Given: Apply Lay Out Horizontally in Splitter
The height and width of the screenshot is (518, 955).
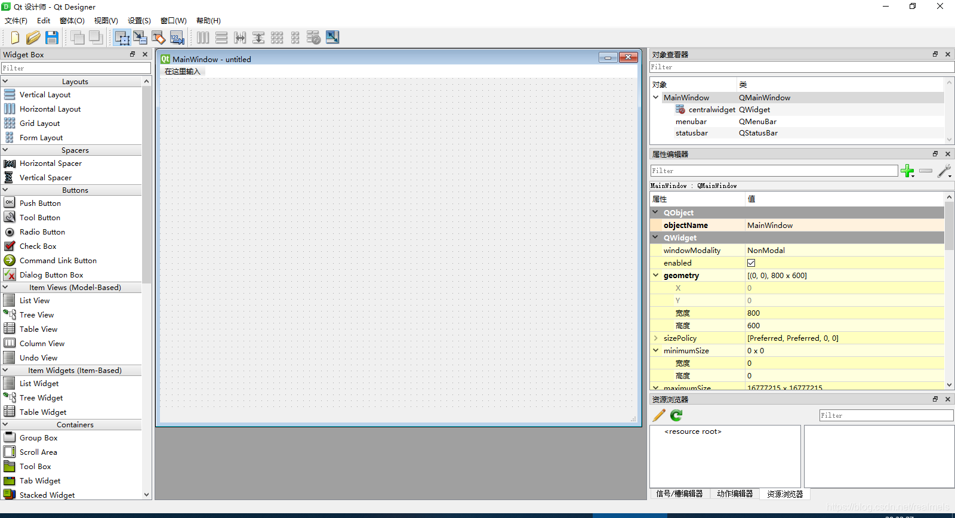Looking at the screenshot, I should [x=240, y=38].
